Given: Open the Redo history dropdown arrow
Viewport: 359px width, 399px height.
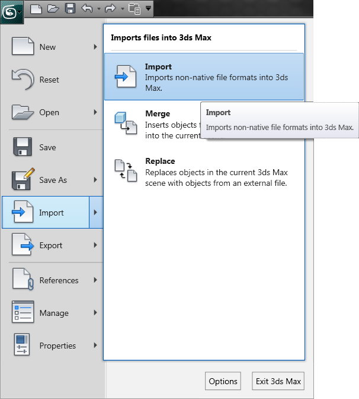Looking at the screenshot, I should (123, 9).
